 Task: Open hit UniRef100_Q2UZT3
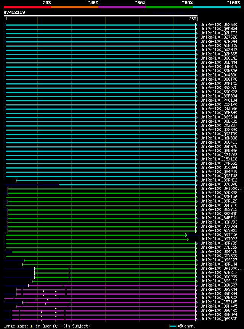point(219,33)
